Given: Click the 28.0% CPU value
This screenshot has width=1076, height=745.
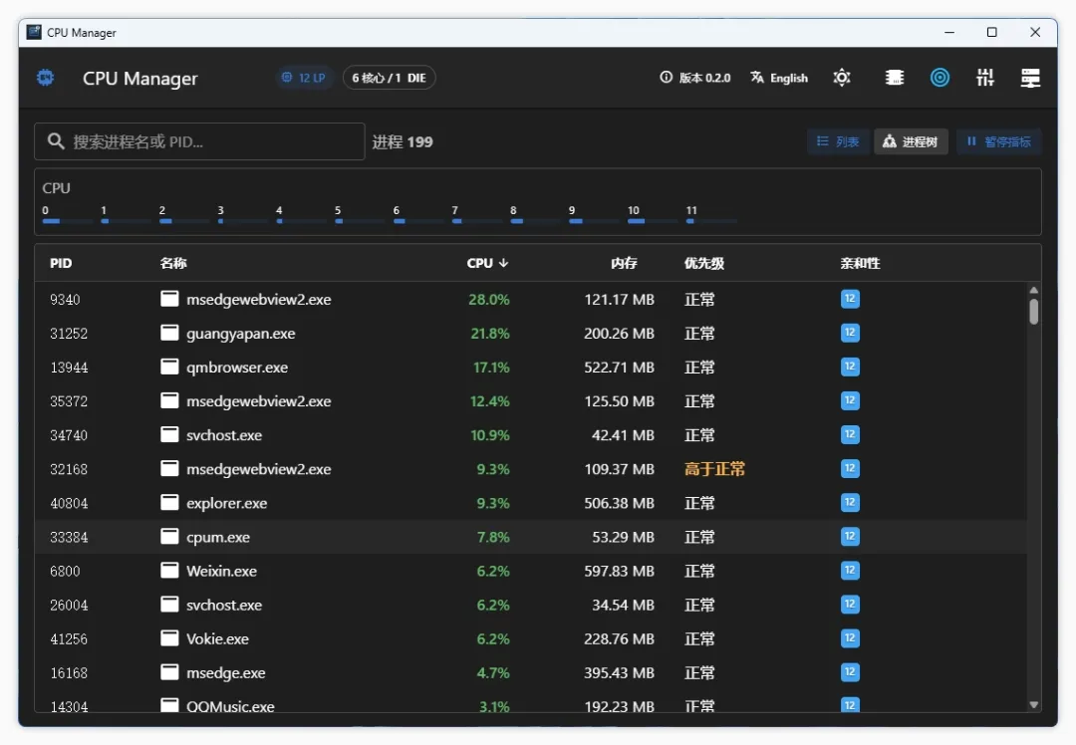Looking at the screenshot, I should [488, 299].
